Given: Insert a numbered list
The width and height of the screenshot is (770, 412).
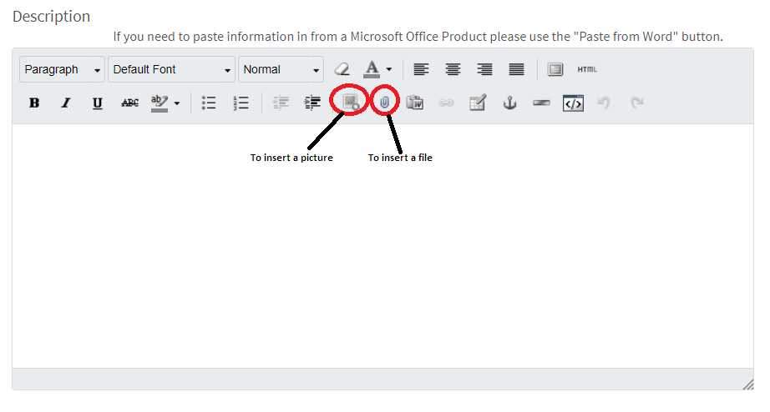Looking at the screenshot, I should (x=241, y=103).
